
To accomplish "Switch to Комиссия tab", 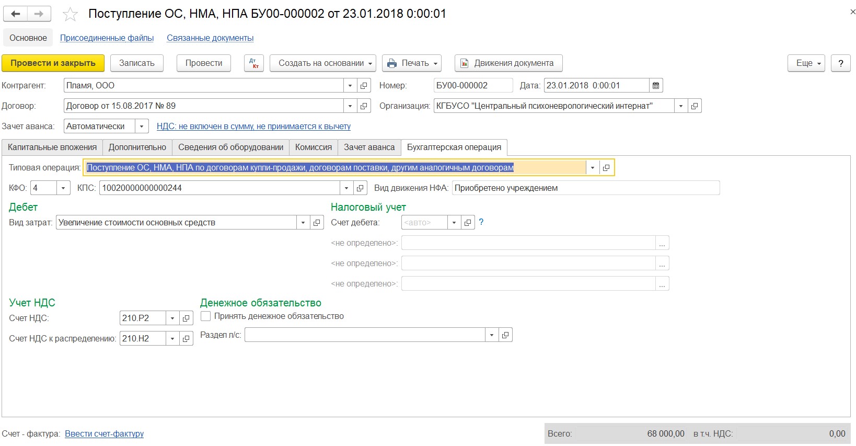I will pos(314,147).
